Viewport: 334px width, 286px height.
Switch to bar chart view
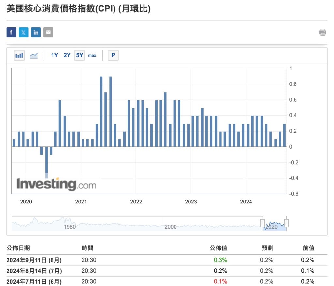[19, 55]
